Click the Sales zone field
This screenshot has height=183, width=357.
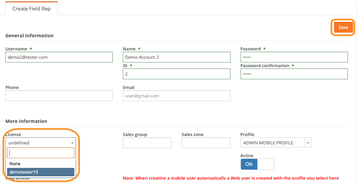click(x=206, y=143)
